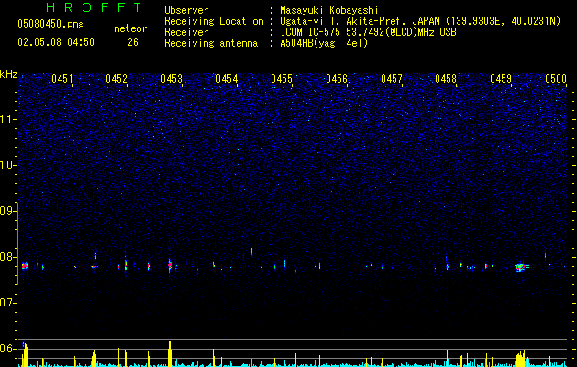The width and height of the screenshot is (577, 367).
Task: Click the Receiving antenna label
Action: click(211, 43)
